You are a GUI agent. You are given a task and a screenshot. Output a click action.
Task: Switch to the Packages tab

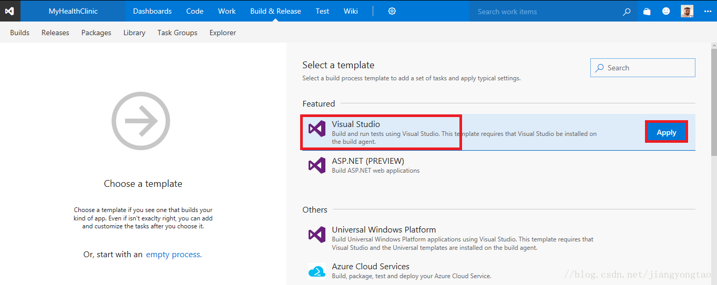tap(96, 33)
